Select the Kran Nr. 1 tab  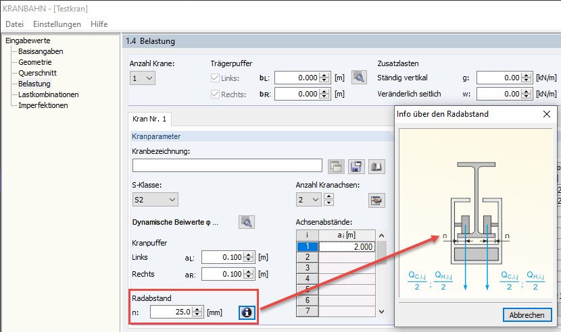click(x=149, y=119)
